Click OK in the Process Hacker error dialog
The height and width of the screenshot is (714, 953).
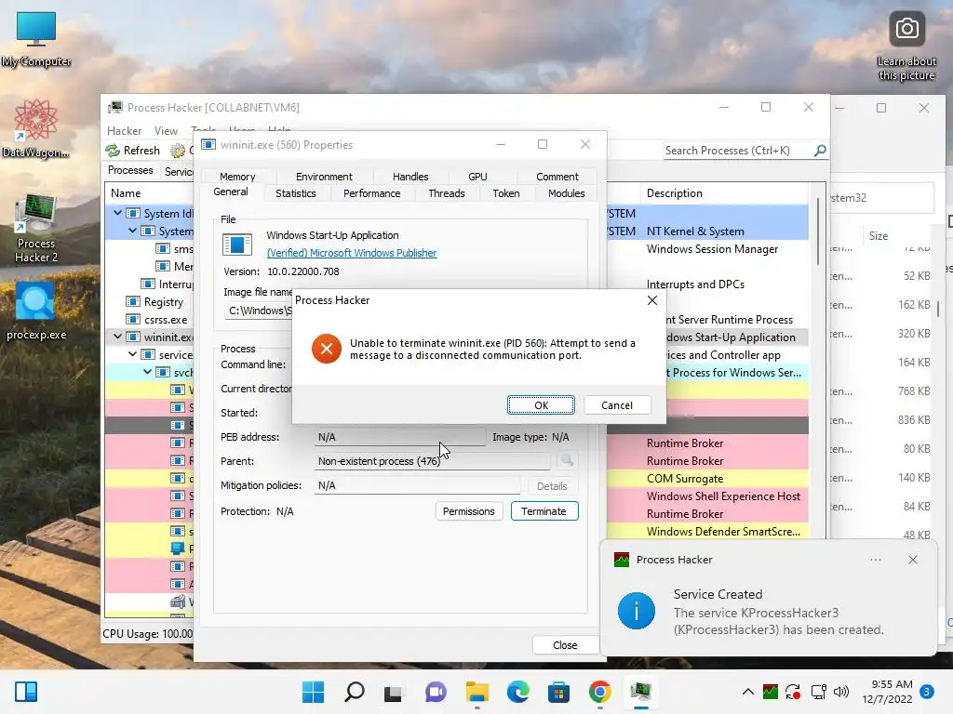pyautogui.click(x=541, y=405)
